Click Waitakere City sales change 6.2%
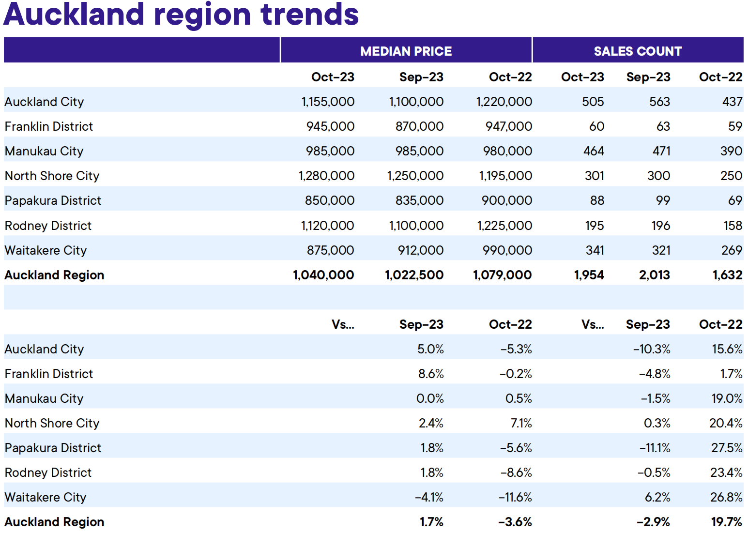Viewport: 748px width, 533px height. (x=657, y=497)
